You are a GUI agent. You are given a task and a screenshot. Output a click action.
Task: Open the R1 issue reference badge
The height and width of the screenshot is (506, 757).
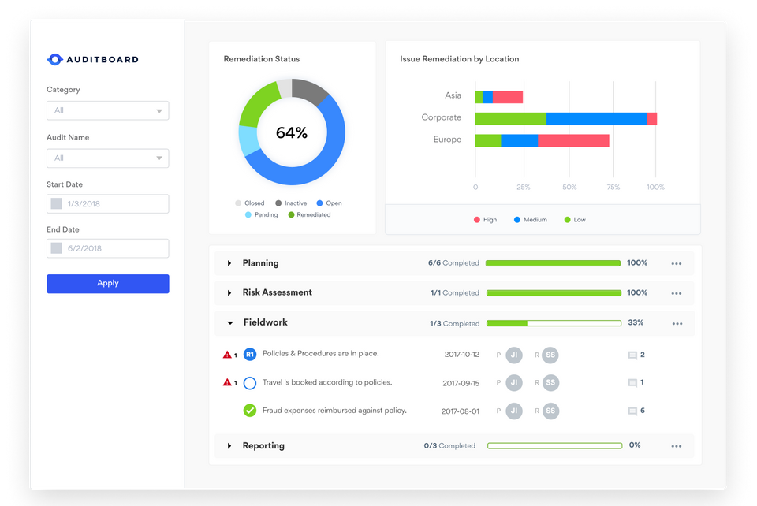(x=250, y=355)
